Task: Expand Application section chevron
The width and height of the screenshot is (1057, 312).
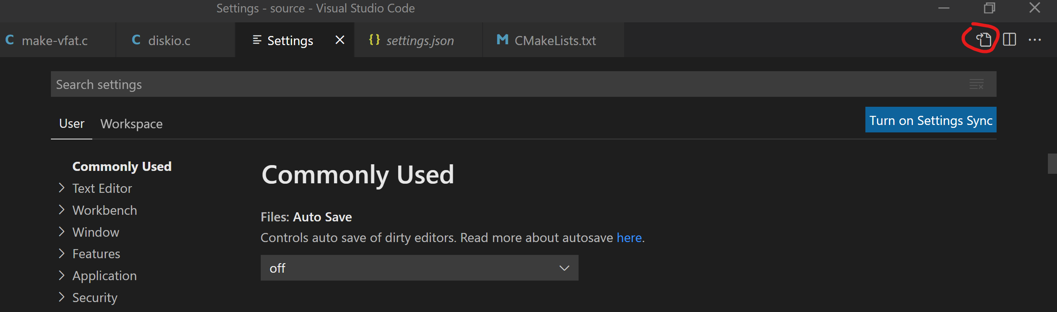Action: click(x=62, y=275)
